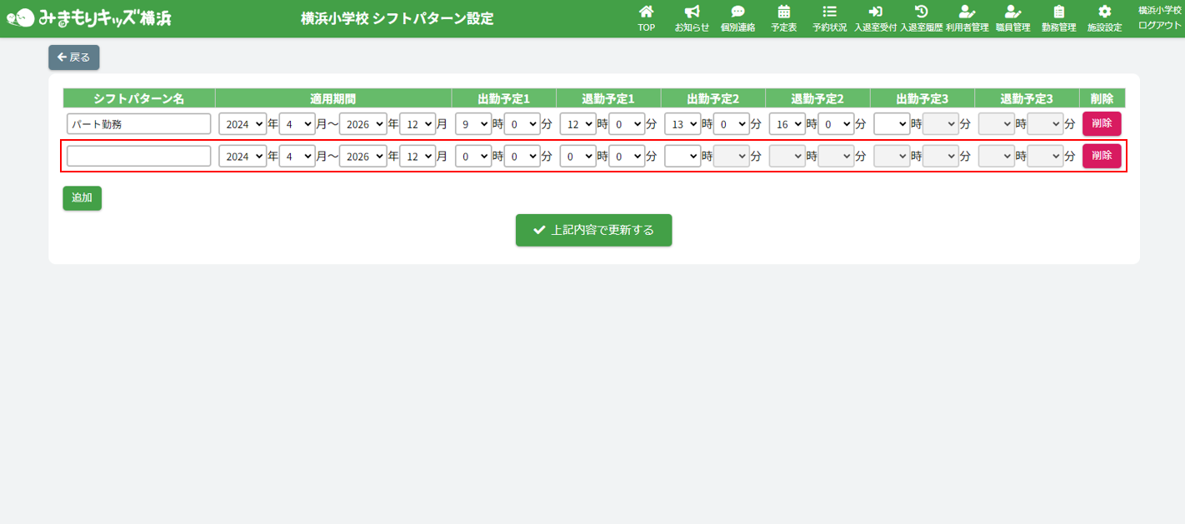Click empty shift pattern name field
1185x524 pixels.
pos(138,157)
